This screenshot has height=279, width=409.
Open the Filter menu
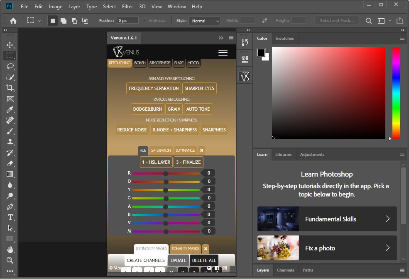tap(127, 7)
